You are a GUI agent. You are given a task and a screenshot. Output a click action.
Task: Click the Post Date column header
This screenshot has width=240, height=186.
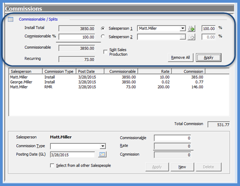tap(90, 71)
